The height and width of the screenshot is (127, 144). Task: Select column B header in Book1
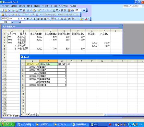48,61
